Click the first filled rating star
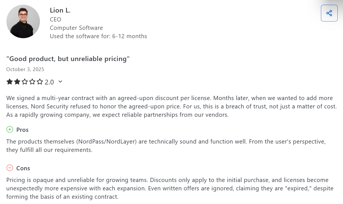 (10, 82)
